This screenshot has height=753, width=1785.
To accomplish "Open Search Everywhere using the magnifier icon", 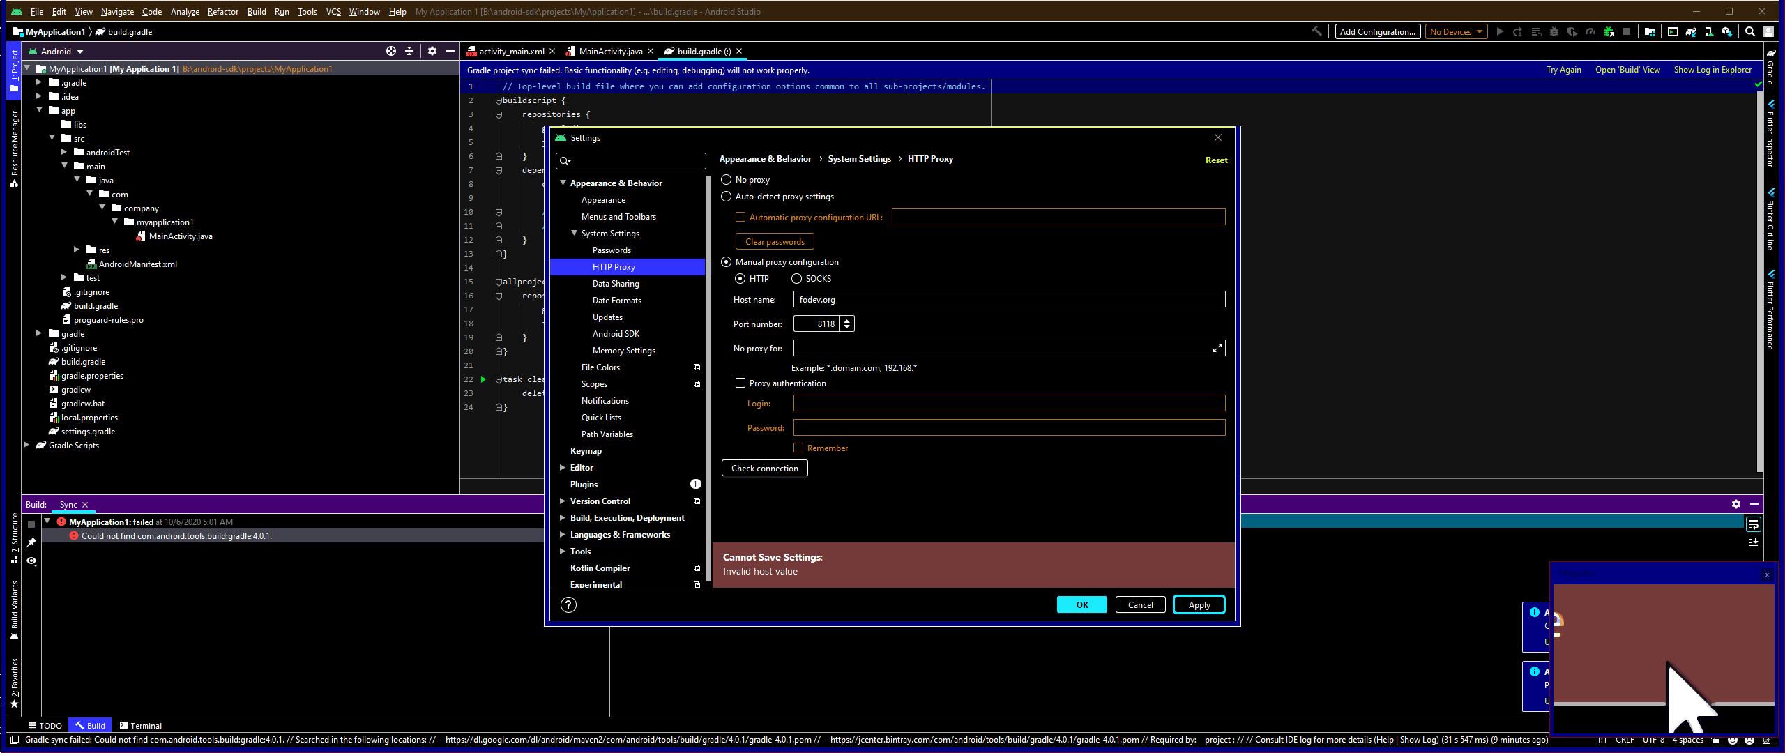I will [1750, 31].
